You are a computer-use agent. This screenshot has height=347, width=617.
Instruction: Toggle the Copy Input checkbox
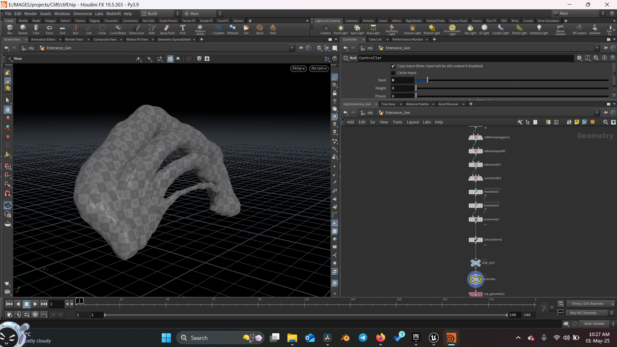click(393, 66)
